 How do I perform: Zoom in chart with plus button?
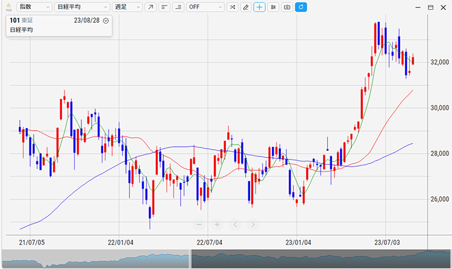[x=217, y=224]
